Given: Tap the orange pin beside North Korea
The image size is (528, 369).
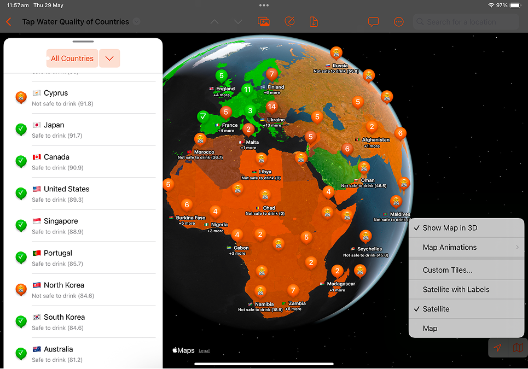Looking at the screenshot, I should pyautogui.click(x=21, y=290).
